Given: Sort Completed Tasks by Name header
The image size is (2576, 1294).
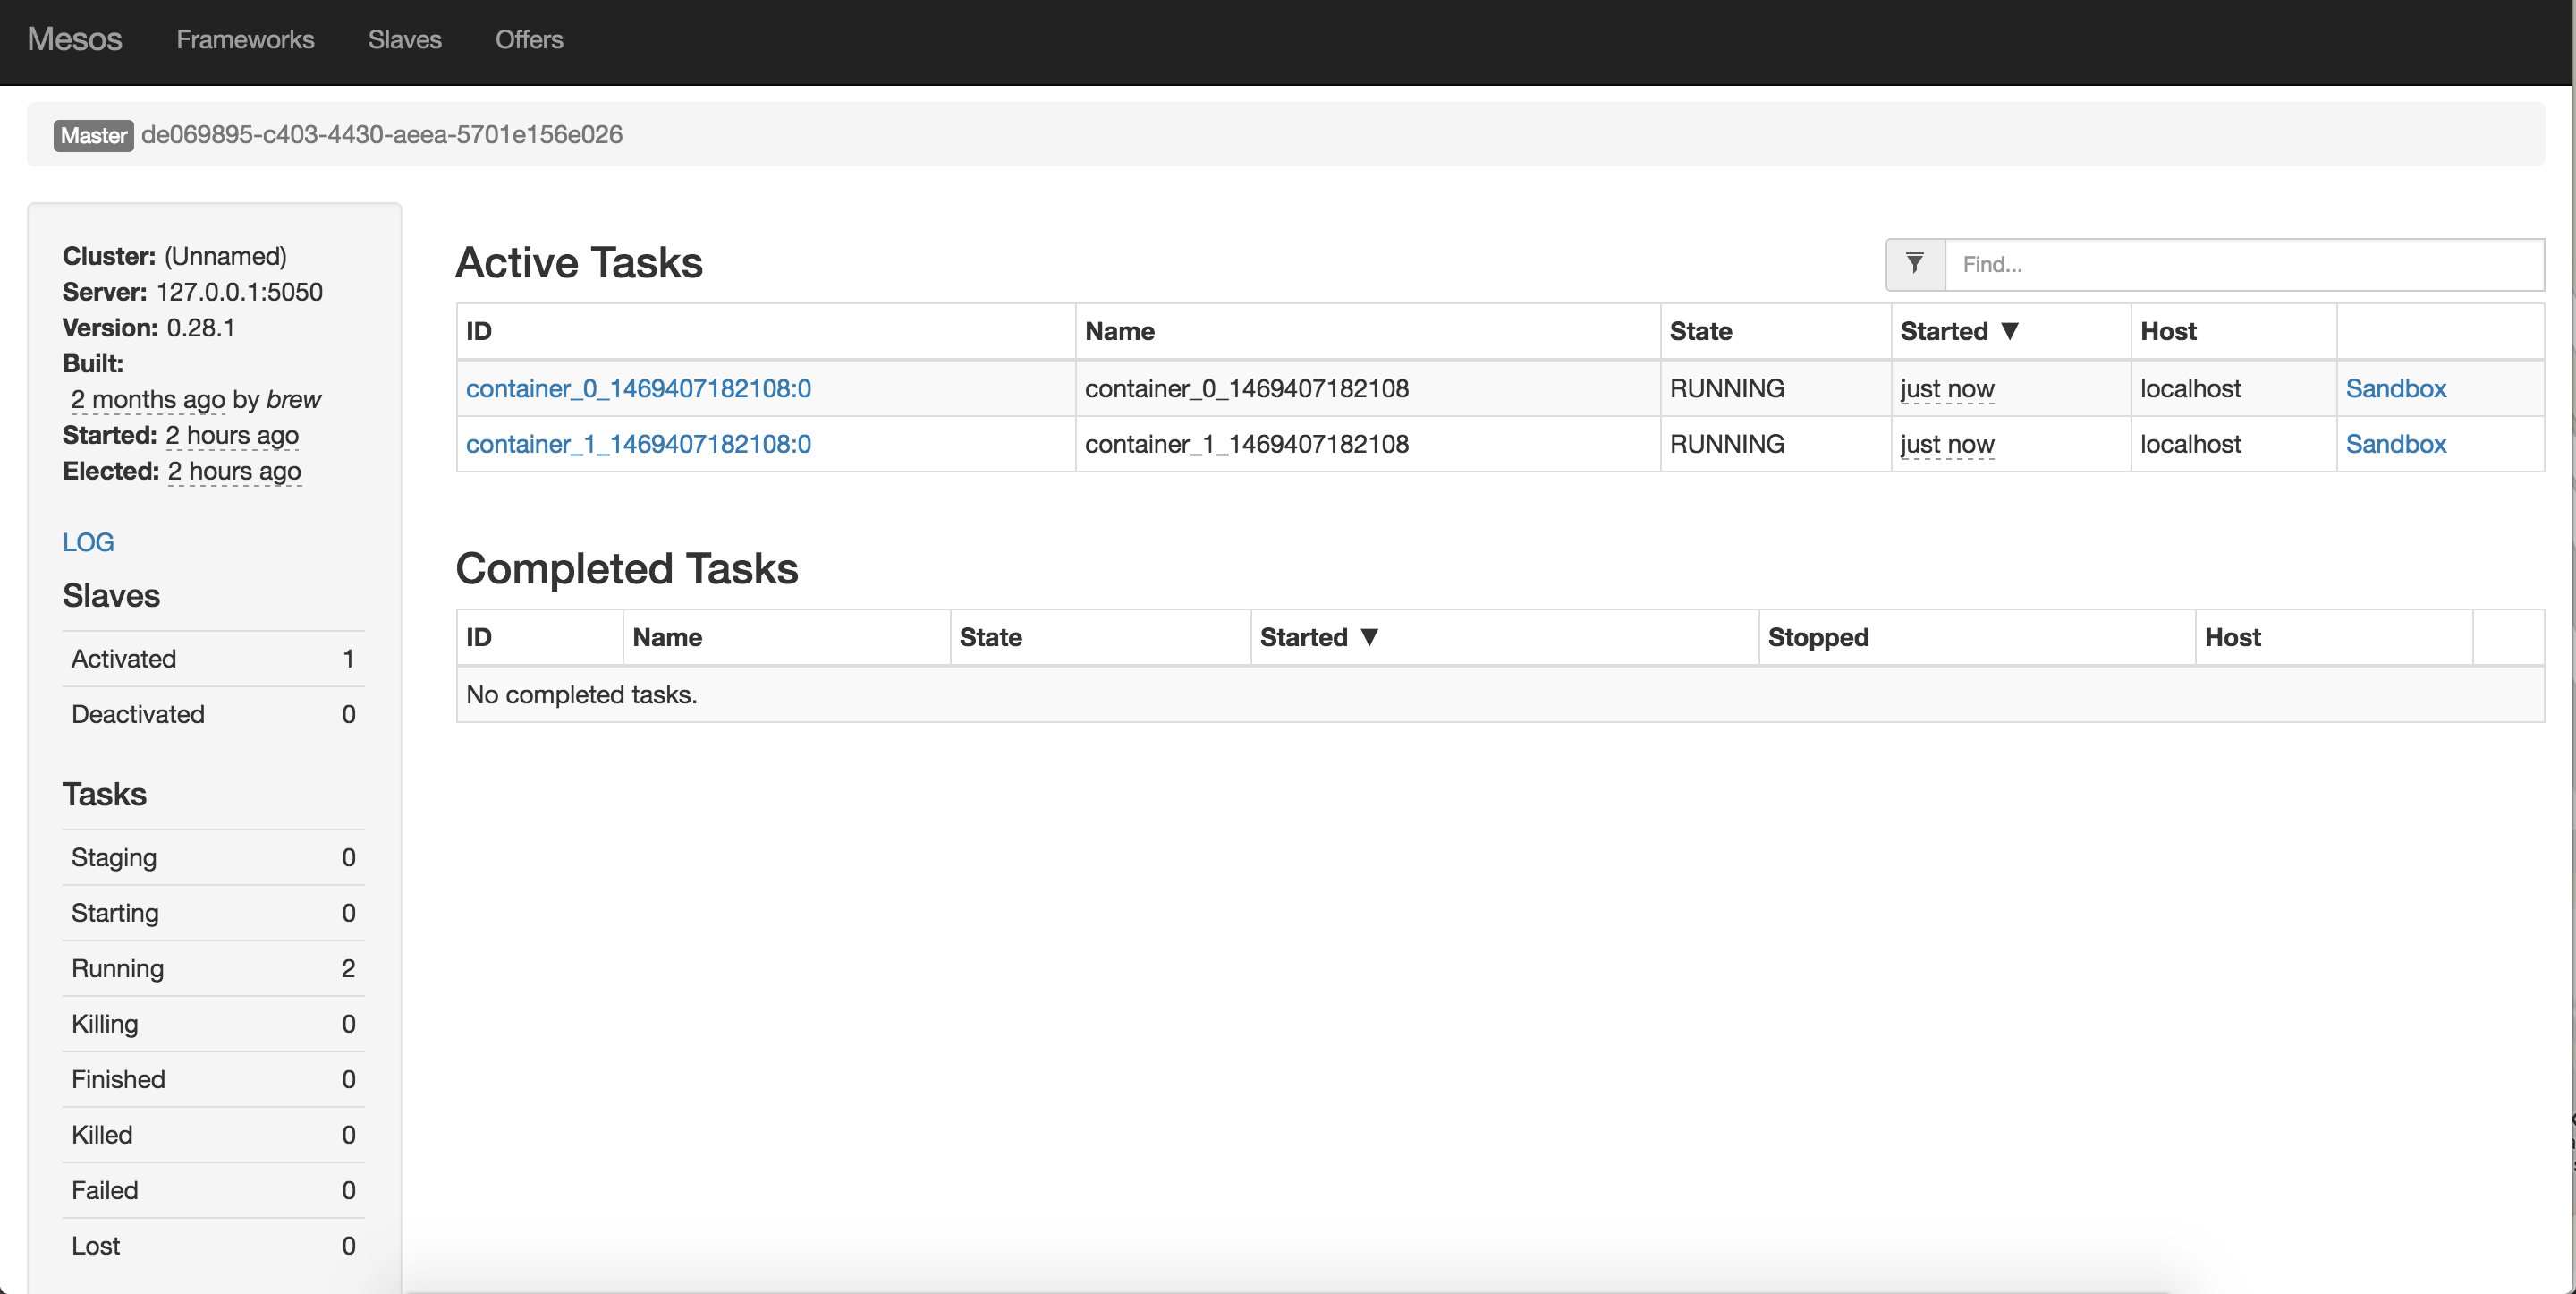Looking at the screenshot, I should (667, 637).
